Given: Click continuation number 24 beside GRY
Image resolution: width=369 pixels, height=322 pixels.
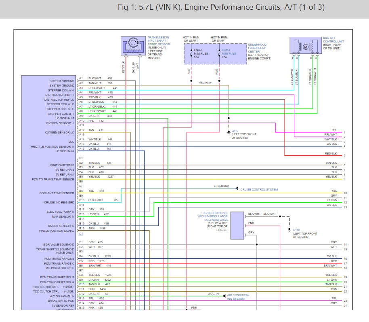Looking at the screenshot, I should (x=345, y=306).
